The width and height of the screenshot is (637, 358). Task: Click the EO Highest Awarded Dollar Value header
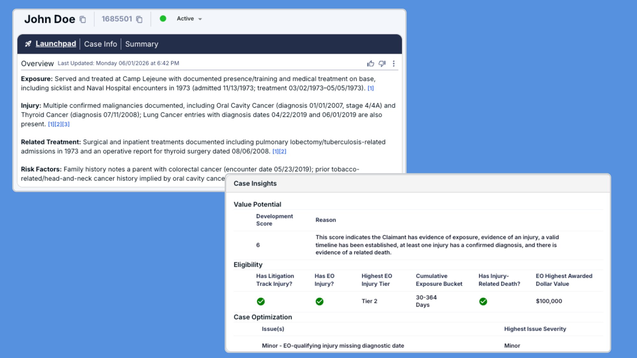pos(564,280)
